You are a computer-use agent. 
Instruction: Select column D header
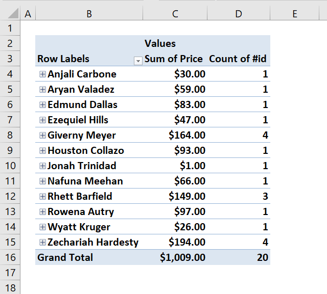[x=239, y=14]
